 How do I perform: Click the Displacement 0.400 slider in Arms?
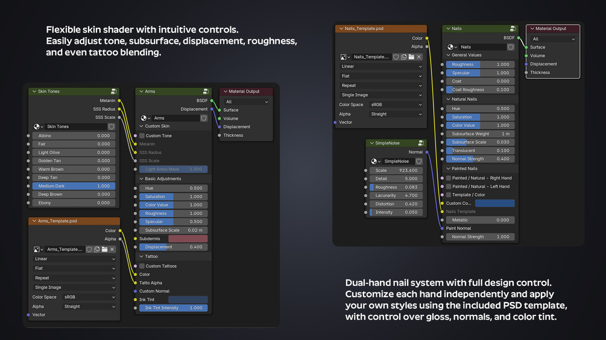(x=174, y=247)
